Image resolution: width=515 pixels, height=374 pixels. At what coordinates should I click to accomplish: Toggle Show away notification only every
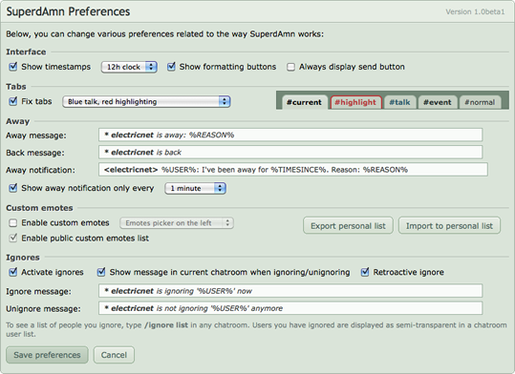[13, 188]
